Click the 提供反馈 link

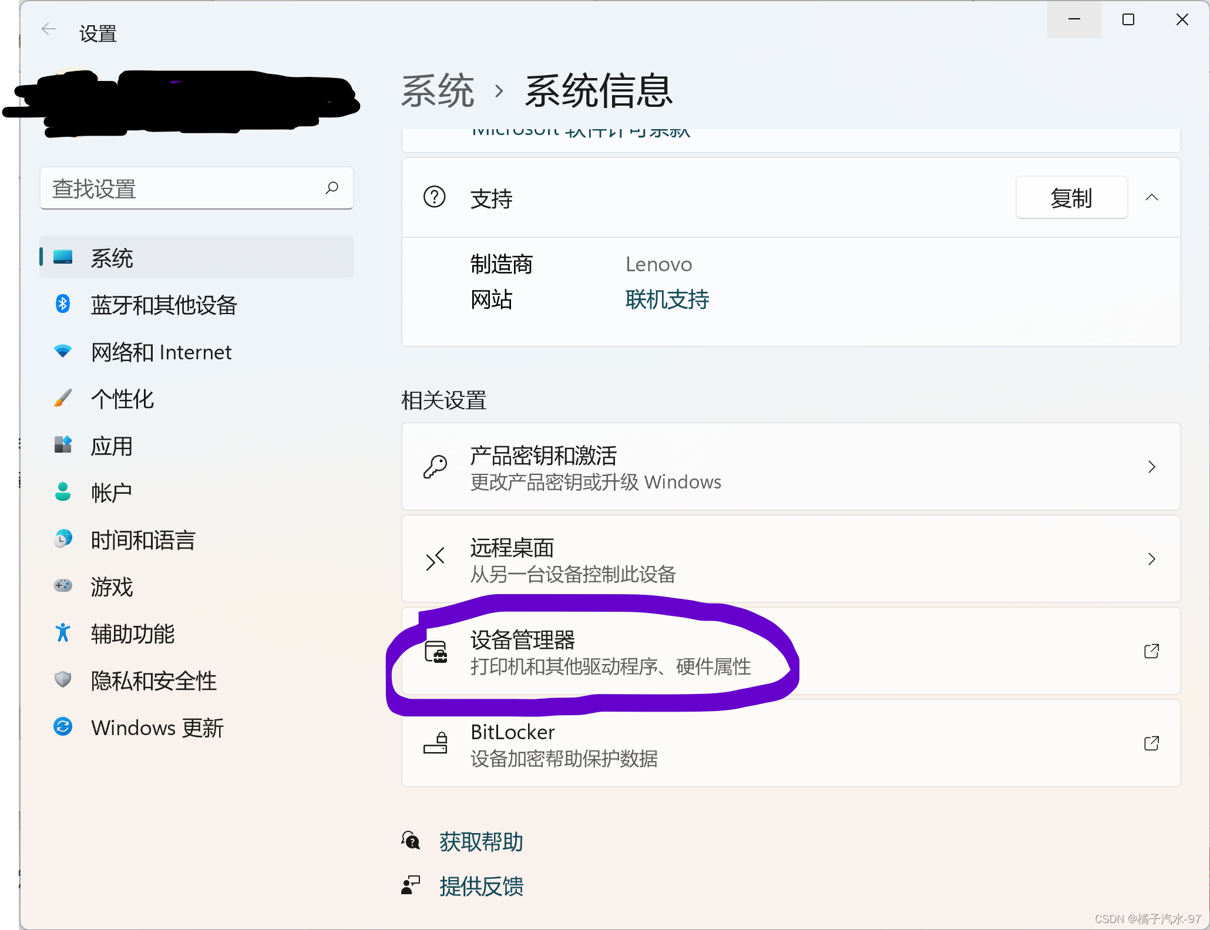(x=481, y=887)
